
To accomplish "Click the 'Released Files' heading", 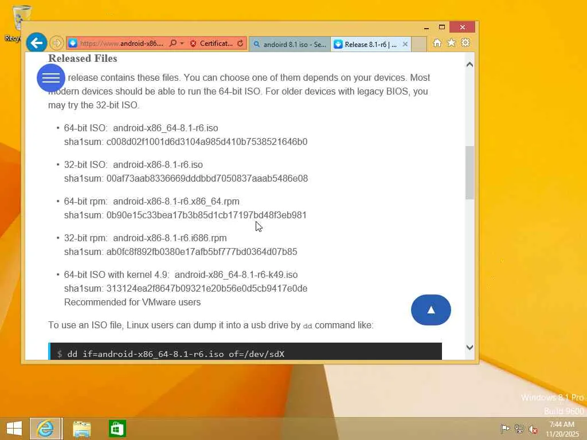I will coord(83,58).
